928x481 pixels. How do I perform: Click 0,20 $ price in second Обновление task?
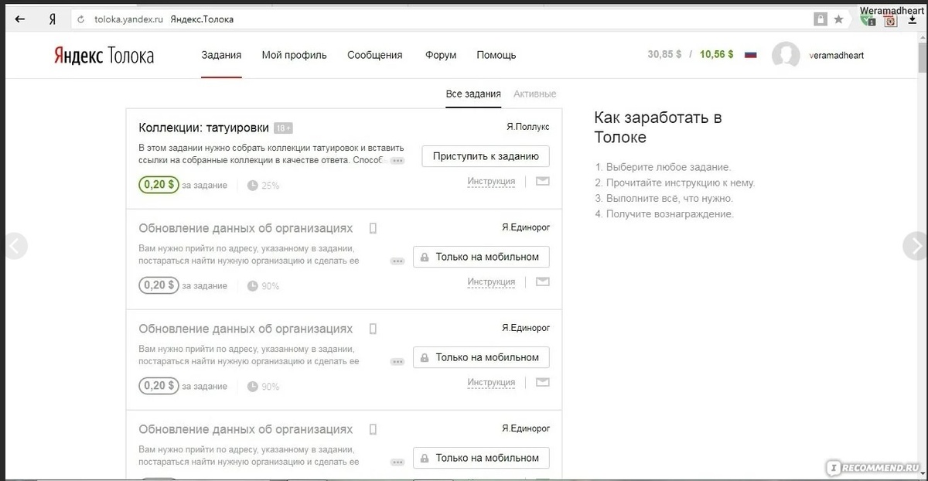(159, 386)
